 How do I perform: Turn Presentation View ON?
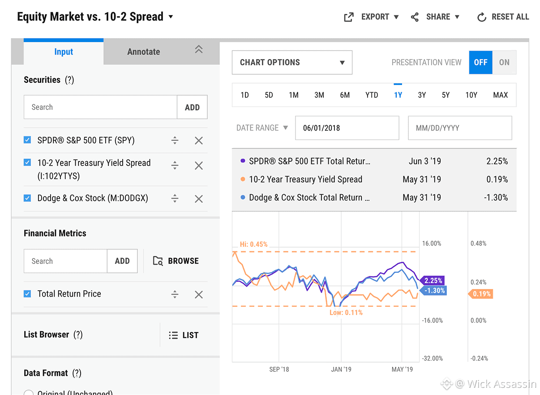504,62
